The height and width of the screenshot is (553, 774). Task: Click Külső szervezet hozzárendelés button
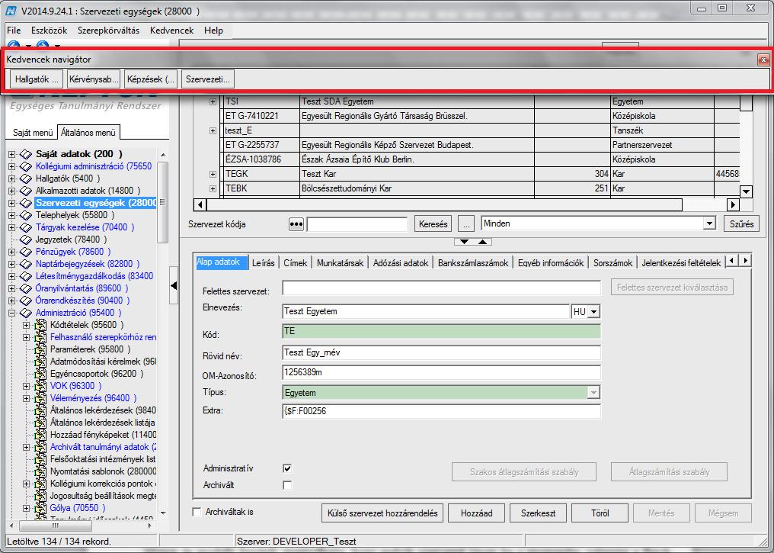pyautogui.click(x=382, y=513)
